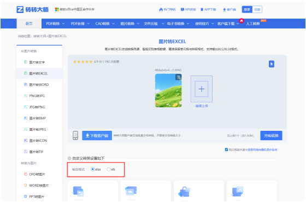Click the 开始转换 start button
This screenshot has width=306, height=202.
click(x=271, y=136)
